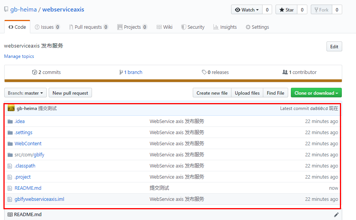Viewport: 356px width, 220px height.
Task: Click the file icon beside .classpath
Action: 10,166
